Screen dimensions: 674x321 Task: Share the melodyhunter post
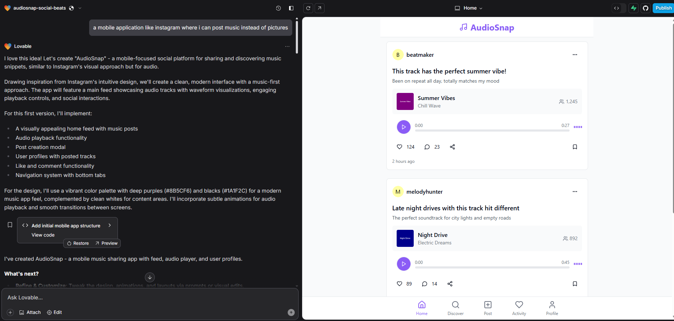coord(450,284)
